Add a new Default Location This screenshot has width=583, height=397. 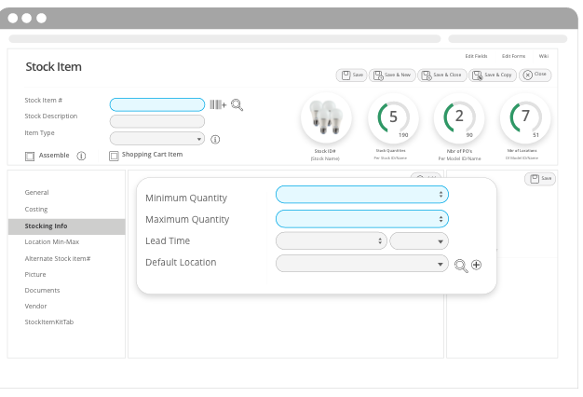tap(477, 265)
